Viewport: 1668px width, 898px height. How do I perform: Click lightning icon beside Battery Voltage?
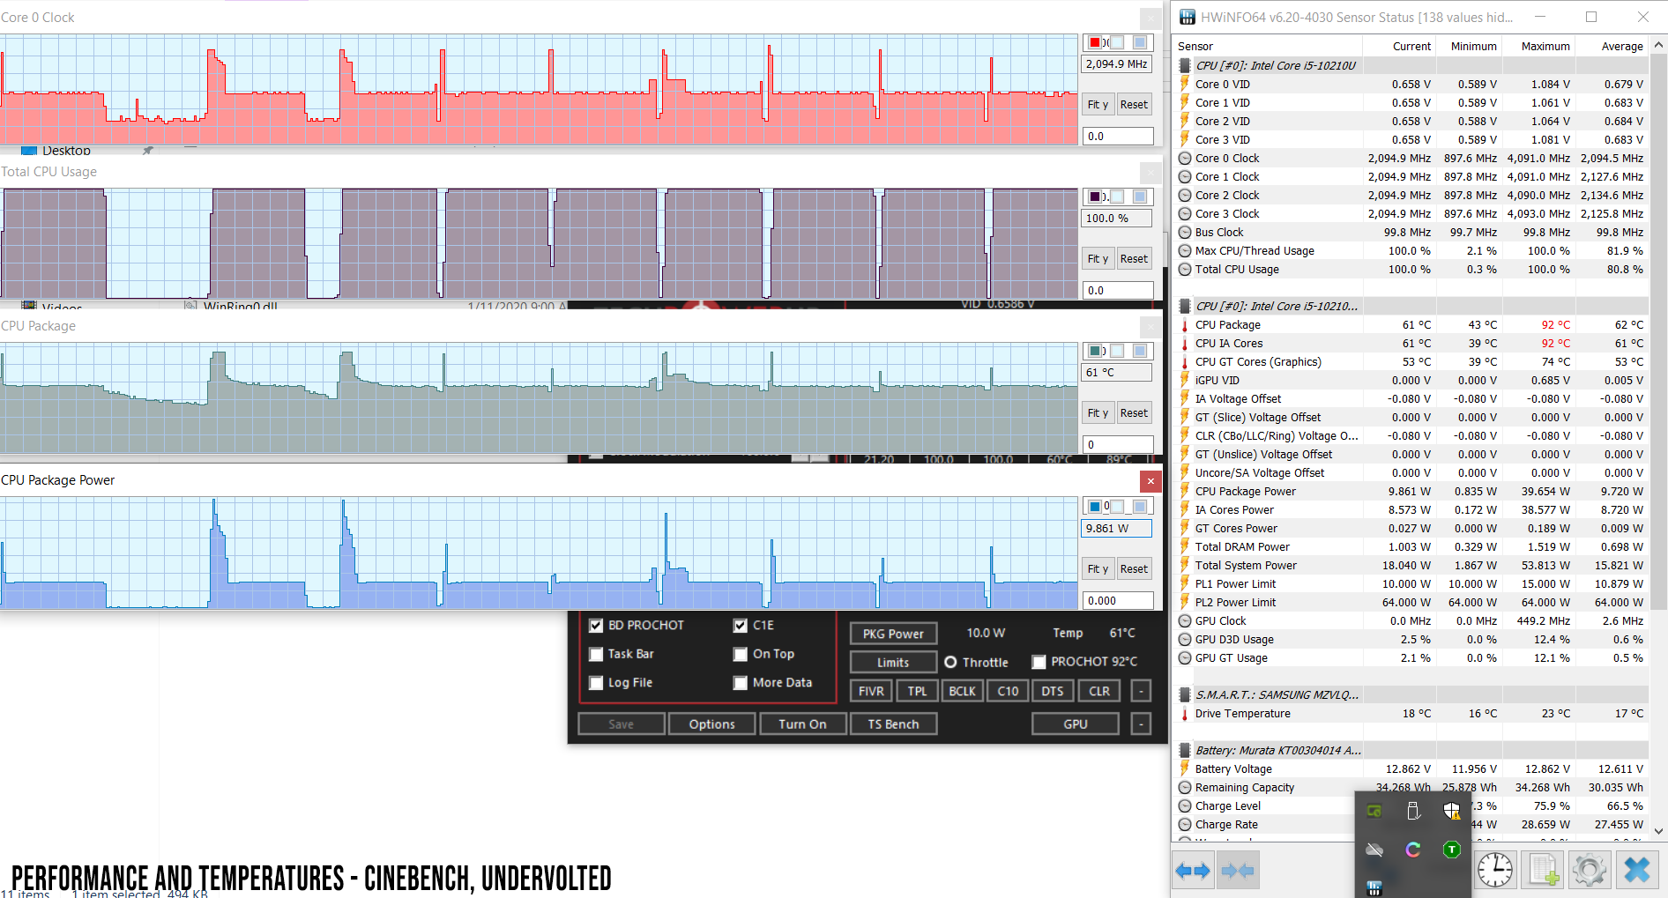[x=1185, y=769]
